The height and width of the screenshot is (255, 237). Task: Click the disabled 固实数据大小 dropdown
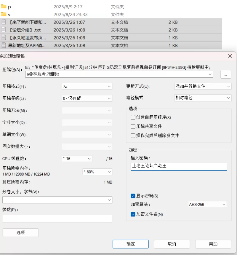click(x=87, y=146)
